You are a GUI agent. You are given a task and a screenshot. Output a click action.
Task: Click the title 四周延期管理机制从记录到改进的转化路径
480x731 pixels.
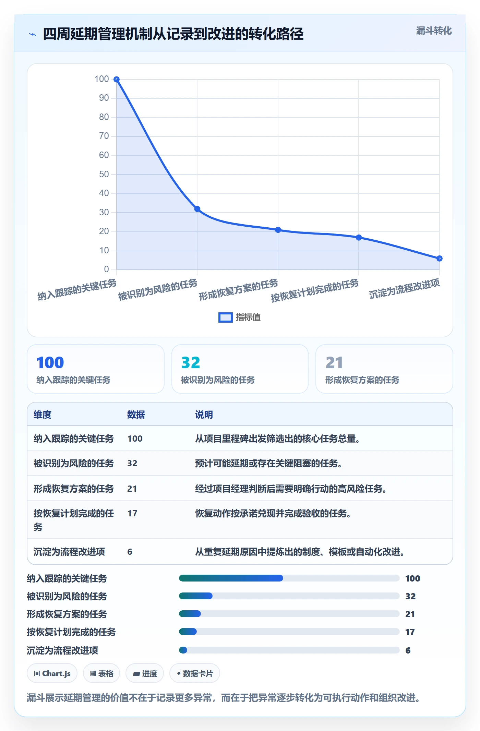[173, 34]
